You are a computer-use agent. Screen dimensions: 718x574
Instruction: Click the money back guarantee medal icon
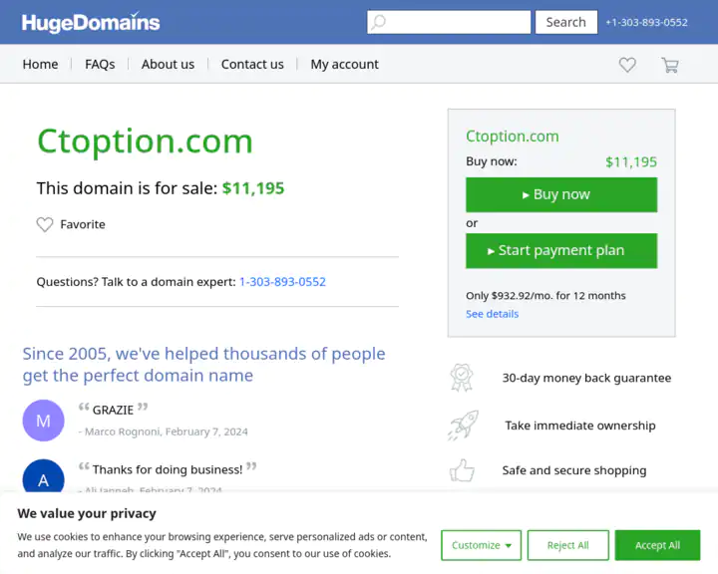click(x=462, y=378)
